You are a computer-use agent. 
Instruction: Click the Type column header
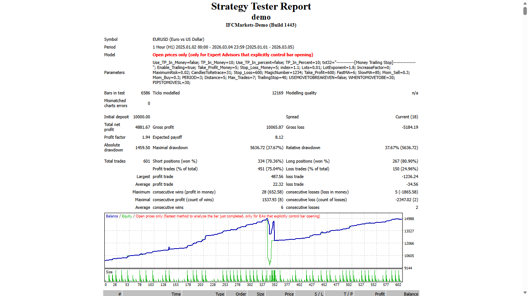click(x=219, y=294)
